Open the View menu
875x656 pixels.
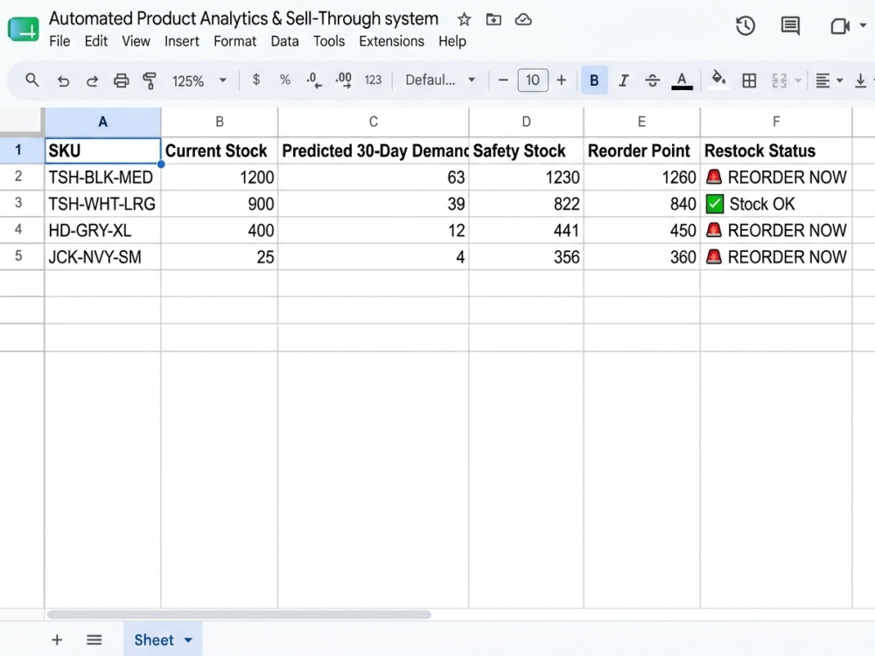(x=136, y=41)
